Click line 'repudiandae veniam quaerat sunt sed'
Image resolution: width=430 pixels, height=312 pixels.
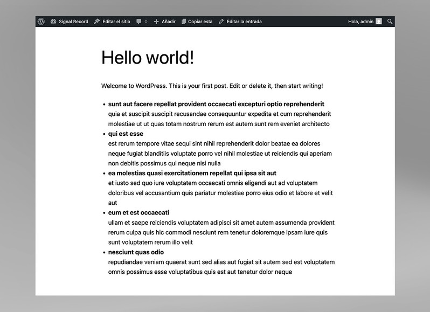pyautogui.click(x=221, y=262)
